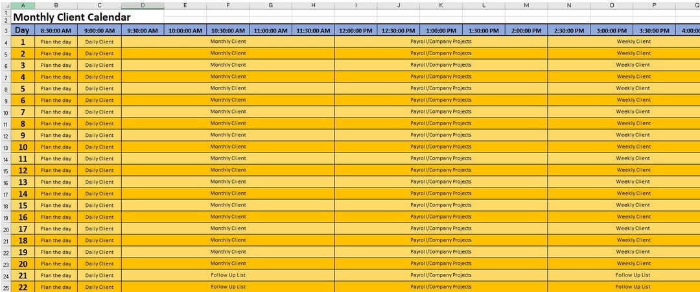Select column A header
The height and width of the screenshot is (292, 700).
[23, 5]
